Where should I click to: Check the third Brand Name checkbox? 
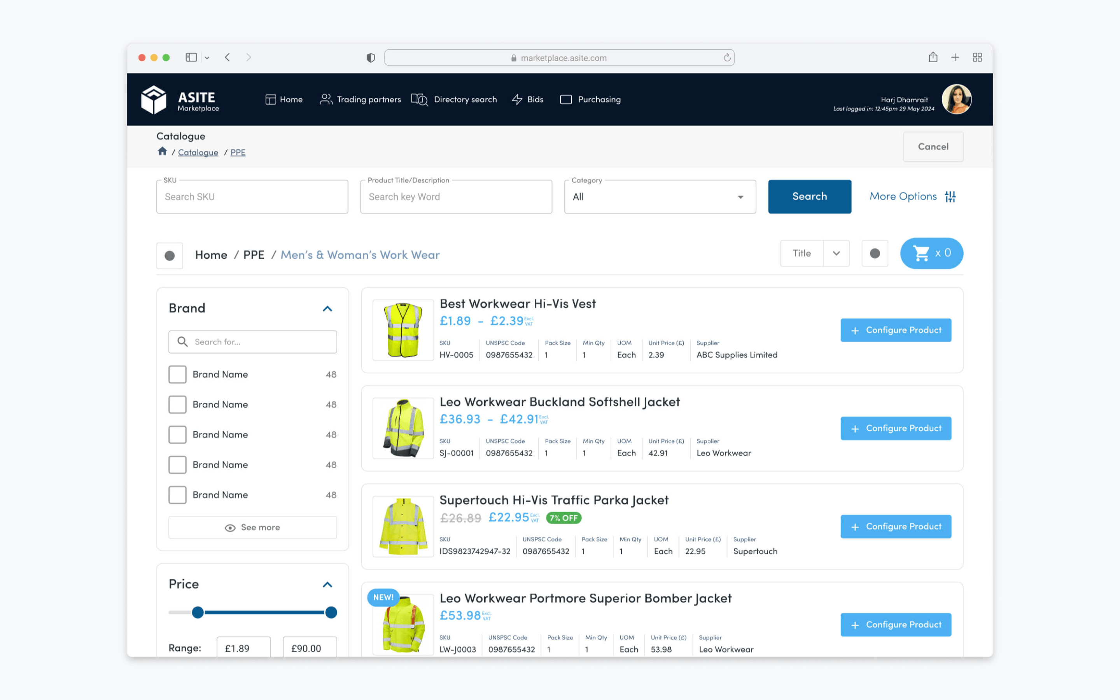coord(177,434)
